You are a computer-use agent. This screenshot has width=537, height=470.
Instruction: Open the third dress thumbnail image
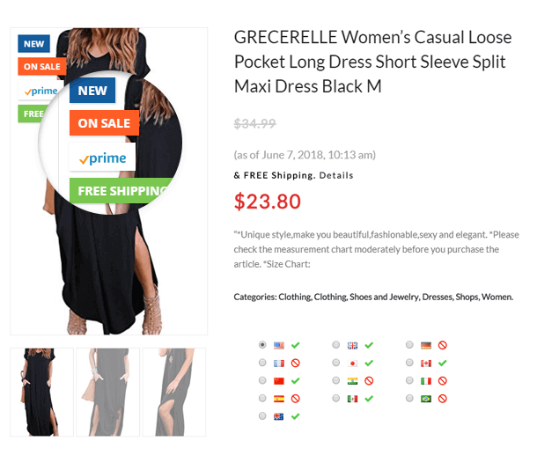point(174,392)
